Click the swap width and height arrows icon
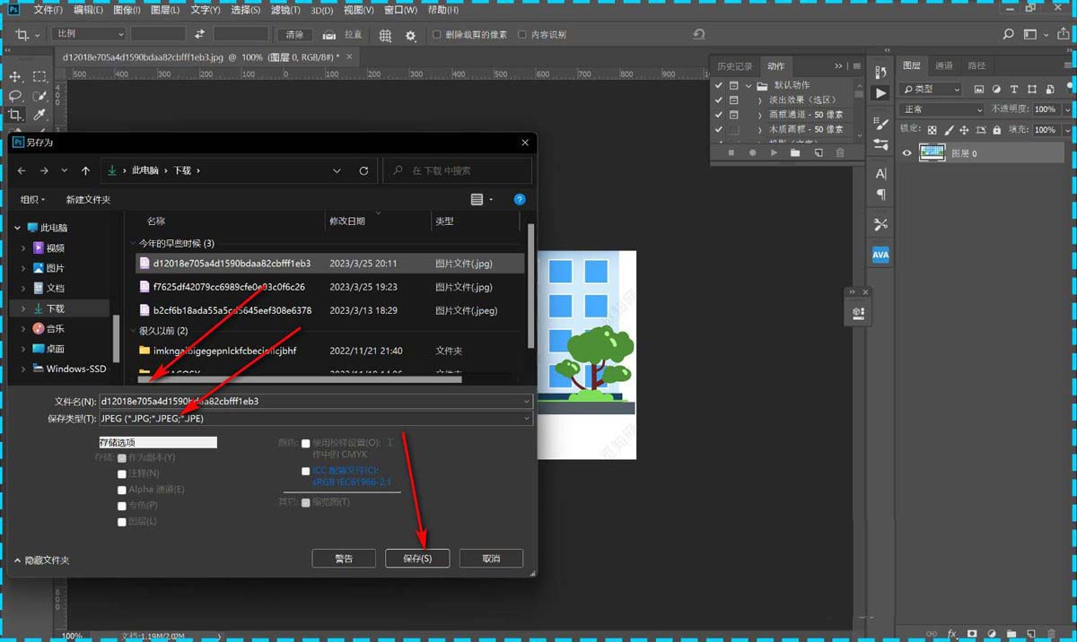Viewport: 1077px width, 642px height. pos(199,34)
